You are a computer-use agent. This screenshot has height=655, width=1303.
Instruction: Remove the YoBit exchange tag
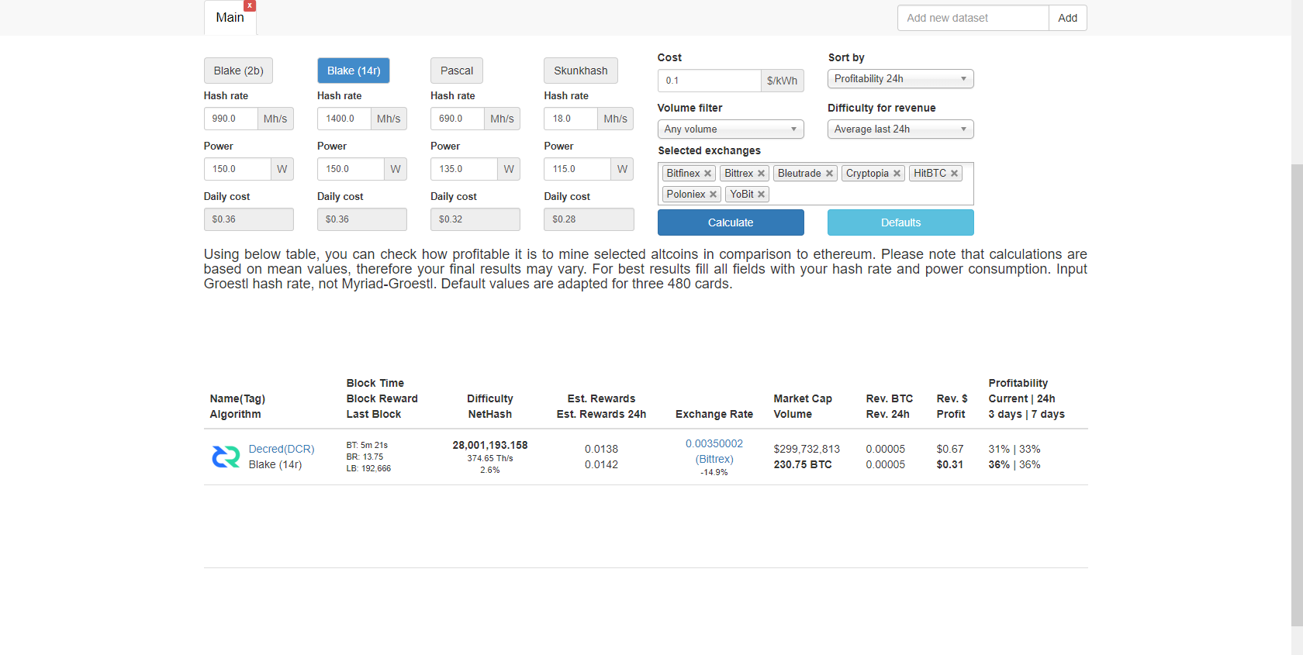tap(762, 195)
